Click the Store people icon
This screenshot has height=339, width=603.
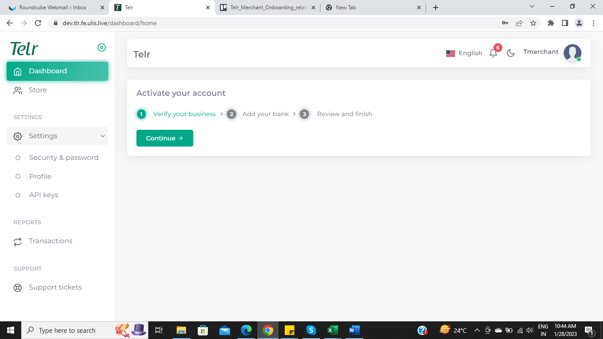pos(18,90)
